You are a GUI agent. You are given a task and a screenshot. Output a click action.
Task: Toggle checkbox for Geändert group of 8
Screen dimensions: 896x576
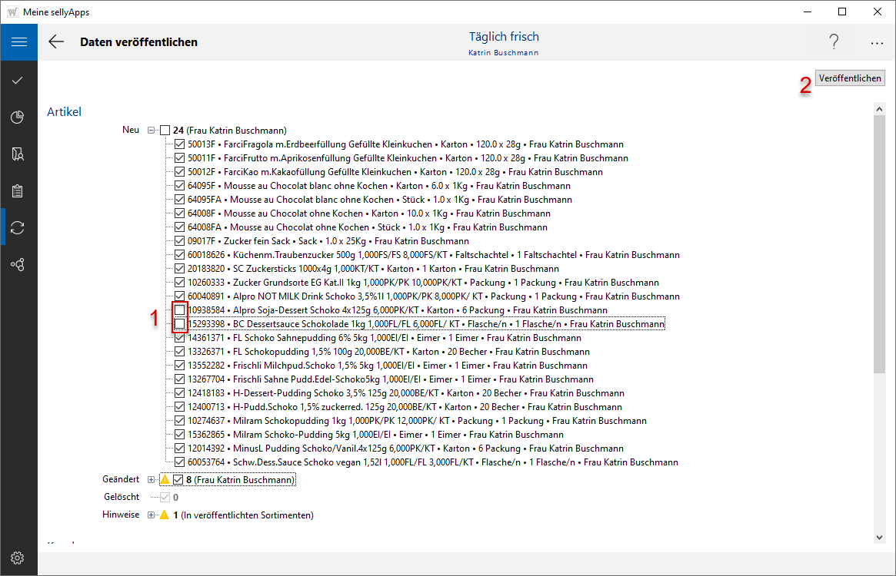pos(178,480)
